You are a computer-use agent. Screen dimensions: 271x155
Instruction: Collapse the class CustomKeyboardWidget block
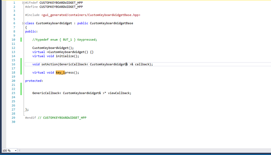[23, 23]
